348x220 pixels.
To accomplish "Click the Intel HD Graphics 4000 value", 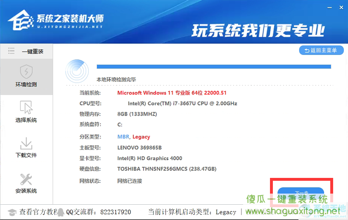I will click(x=149, y=158).
